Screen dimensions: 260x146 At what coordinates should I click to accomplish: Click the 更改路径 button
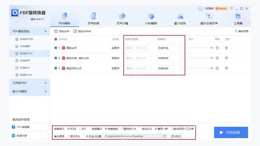point(176,136)
